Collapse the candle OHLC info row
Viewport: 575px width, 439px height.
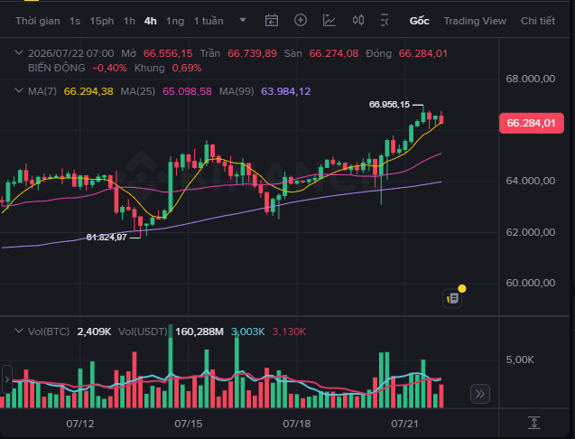(19, 53)
